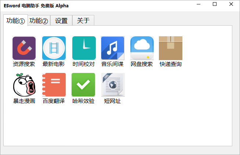Click the 资源搜索 text label

(24, 64)
